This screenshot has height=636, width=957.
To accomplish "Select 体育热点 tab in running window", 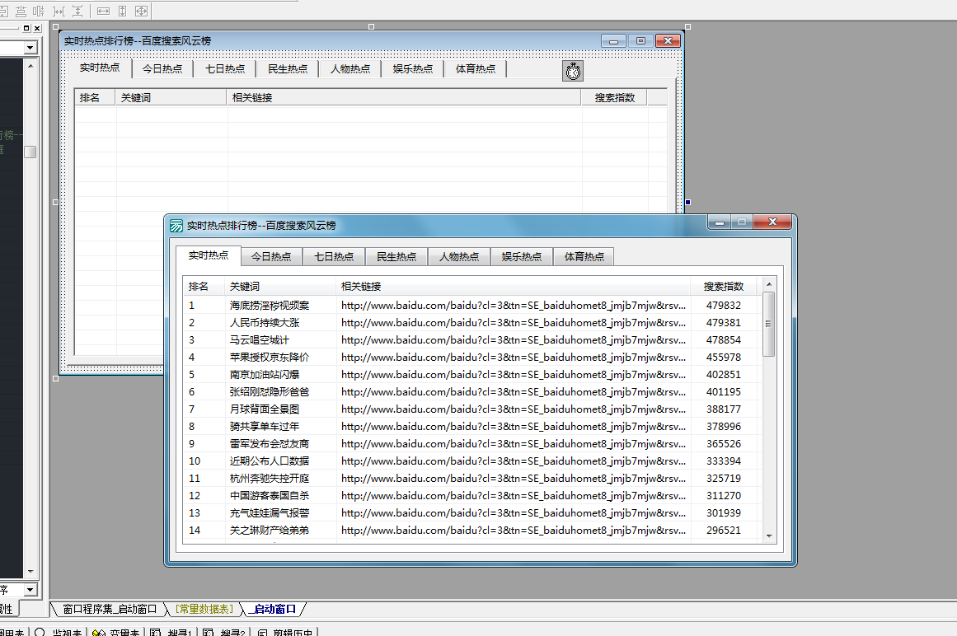I will (584, 256).
